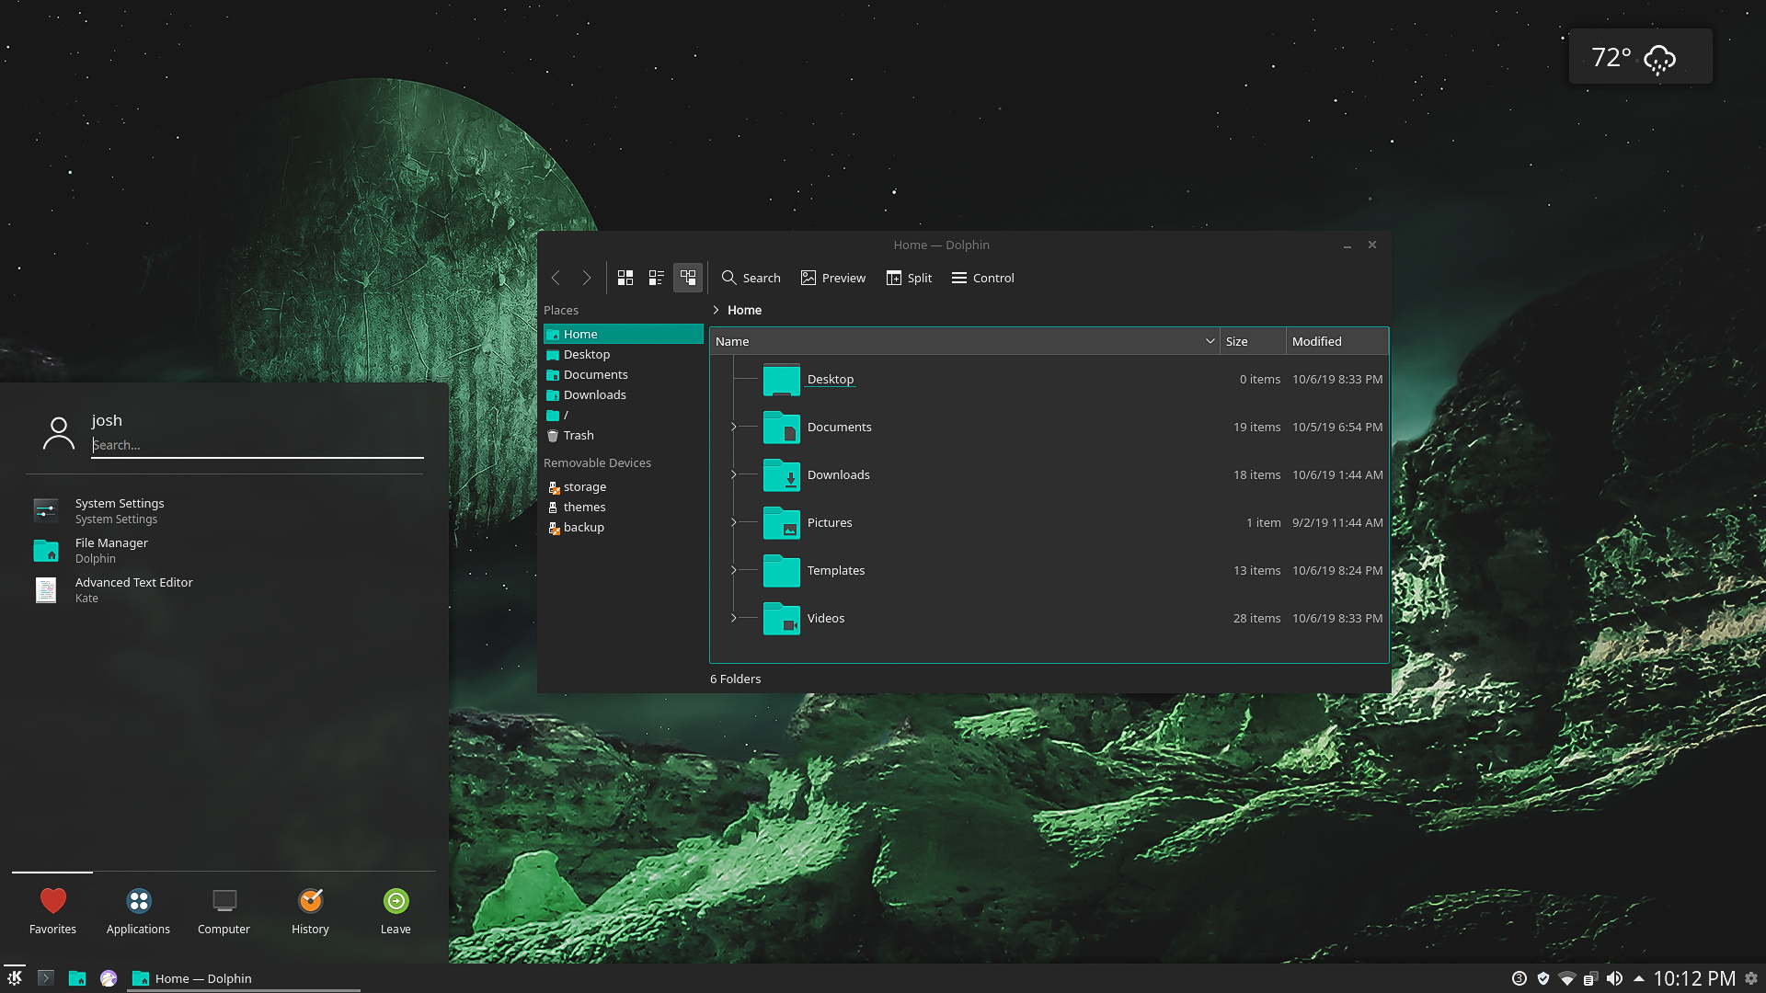Image resolution: width=1766 pixels, height=993 pixels.
Task: Switch to Applications launcher tab
Action: [x=138, y=911]
